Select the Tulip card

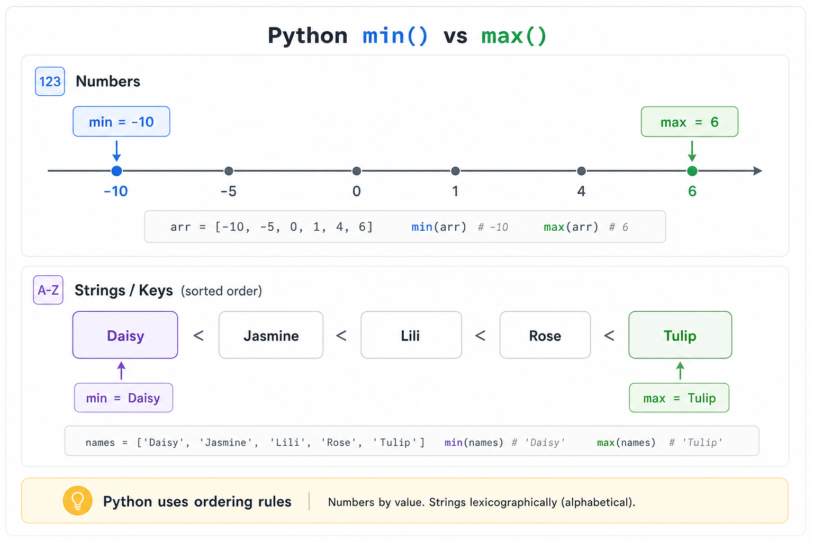(680, 335)
